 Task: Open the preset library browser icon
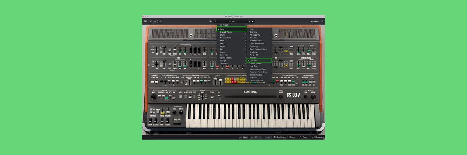pyautogui.click(x=211, y=21)
